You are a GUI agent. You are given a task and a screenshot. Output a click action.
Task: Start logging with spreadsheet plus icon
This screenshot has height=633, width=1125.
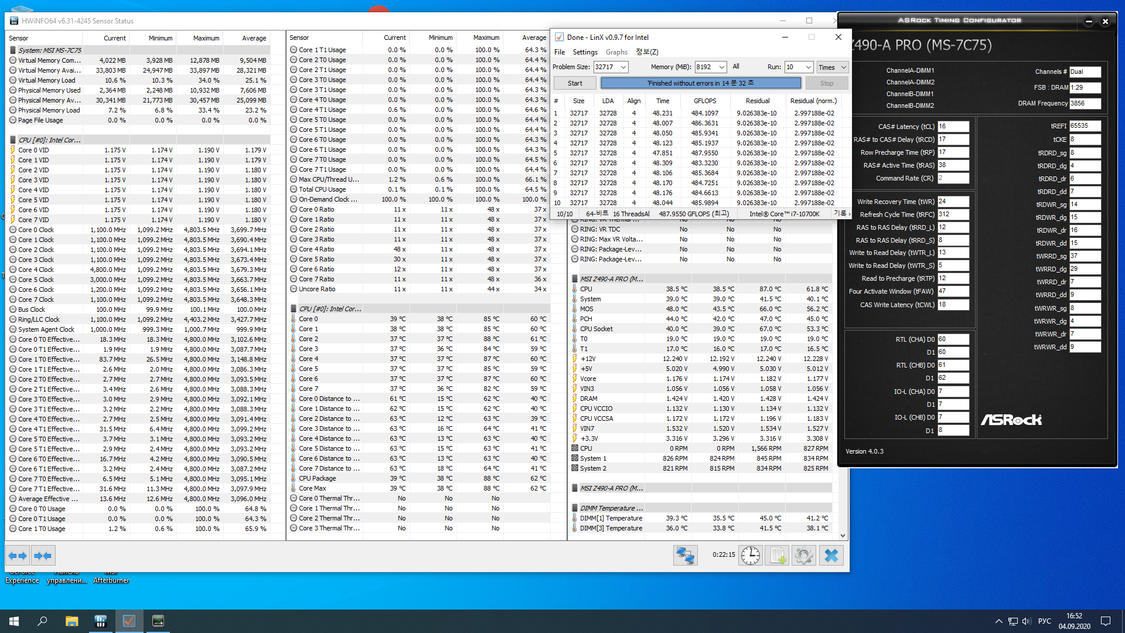[777, 555]
